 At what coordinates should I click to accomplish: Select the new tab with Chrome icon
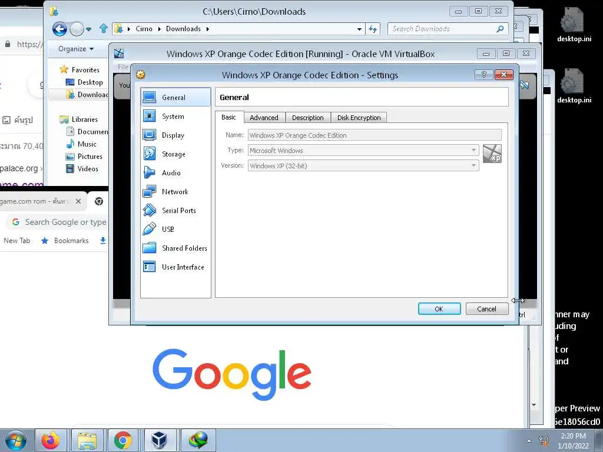pos(99,201)
